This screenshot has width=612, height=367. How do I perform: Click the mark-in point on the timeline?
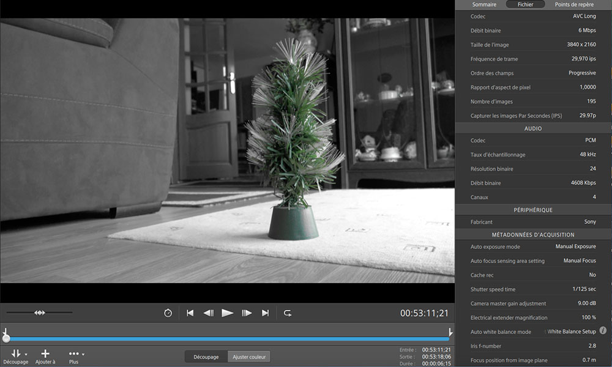tap(6, 333)
